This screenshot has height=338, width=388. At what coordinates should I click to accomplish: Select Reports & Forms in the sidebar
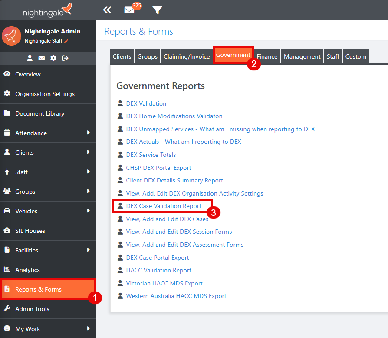[x=48, y=289]
